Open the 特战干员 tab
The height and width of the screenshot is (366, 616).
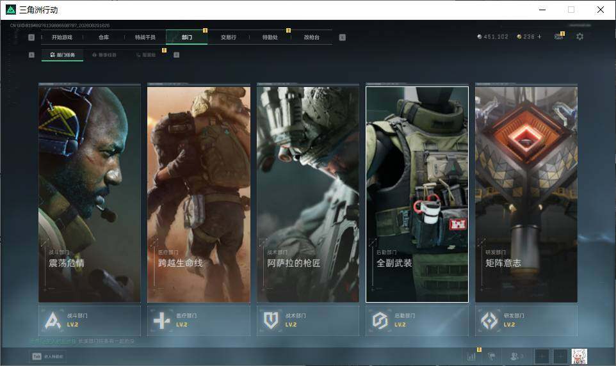click(x=145, y=37)
